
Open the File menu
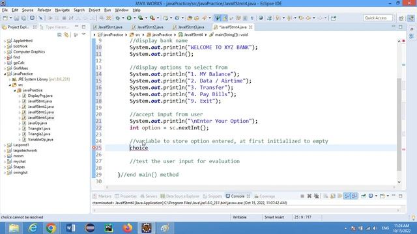tap(5, 10)
